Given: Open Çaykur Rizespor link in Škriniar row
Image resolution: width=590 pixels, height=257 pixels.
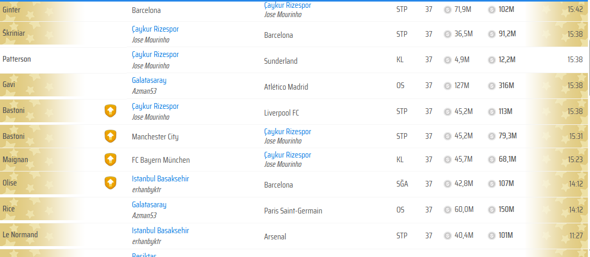Looking at the screenshot, I should click(x=155, y=29).
